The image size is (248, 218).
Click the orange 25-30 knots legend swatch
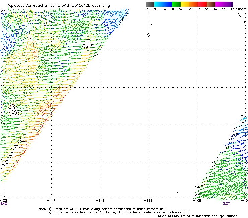point(194,4)
